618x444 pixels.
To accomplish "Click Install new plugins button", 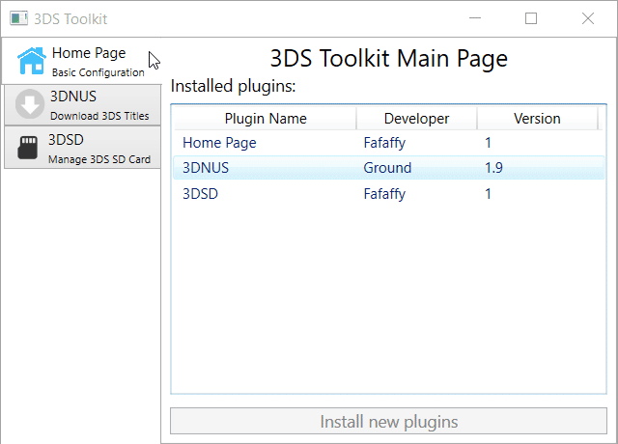I will coord(388,421).
